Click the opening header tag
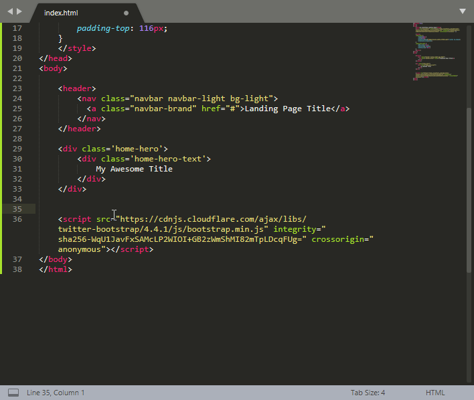Viewport: 474px width, 400px height. coord(77,88)
